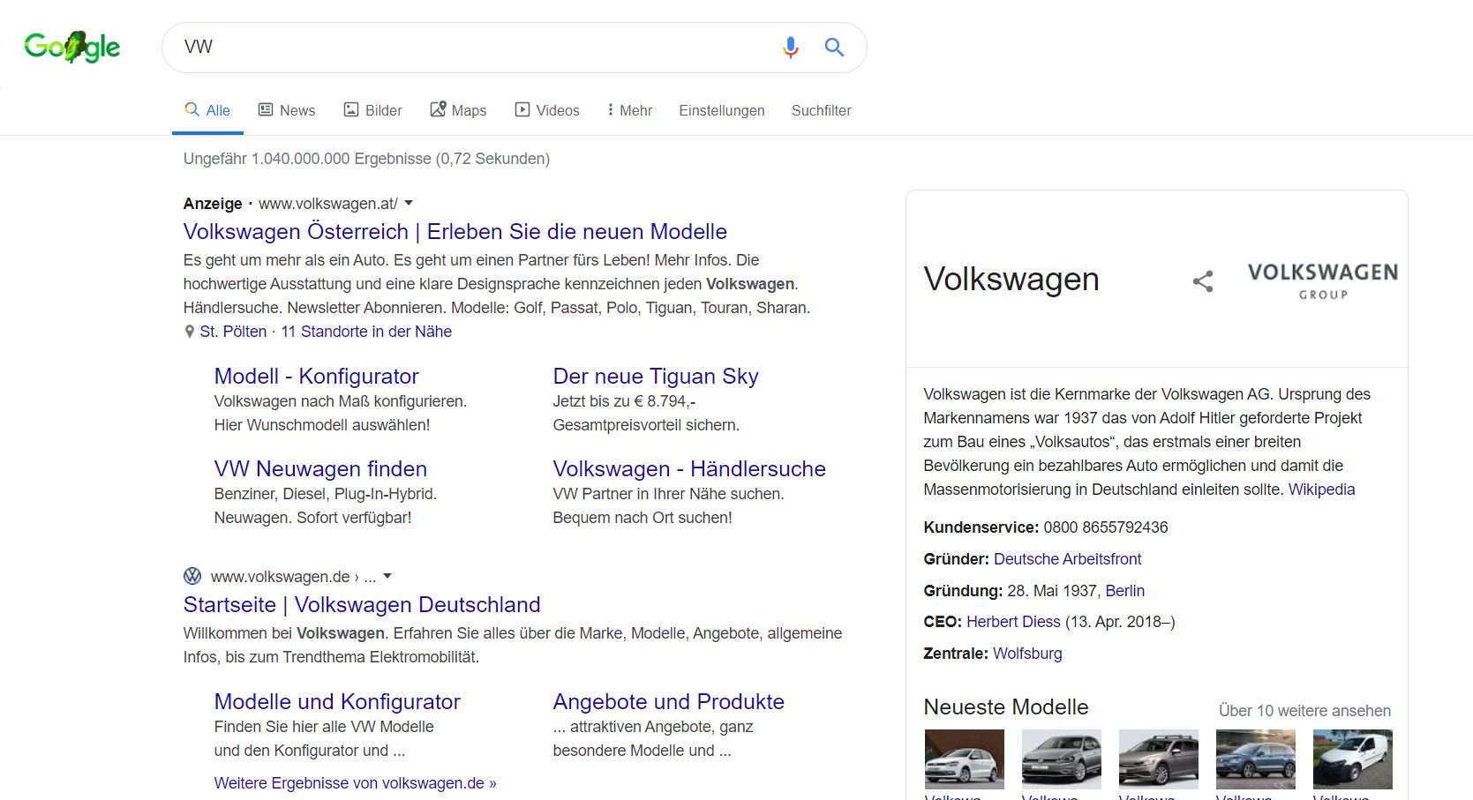Expand dropdown arrow beside www.volkswagen.at
Screen dimensions: 1473x800
409,203
